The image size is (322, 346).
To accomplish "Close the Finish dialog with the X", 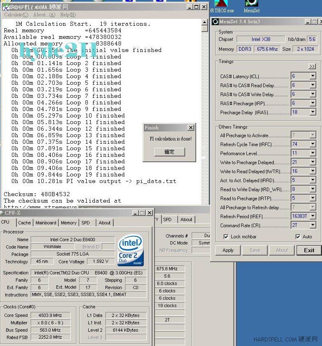I will (190, 128).
